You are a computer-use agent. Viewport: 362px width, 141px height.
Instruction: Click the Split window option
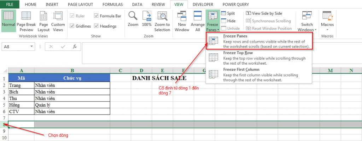[x=228, y=13]
